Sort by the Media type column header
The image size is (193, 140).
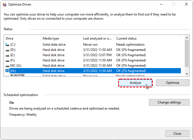click(61, 38)
